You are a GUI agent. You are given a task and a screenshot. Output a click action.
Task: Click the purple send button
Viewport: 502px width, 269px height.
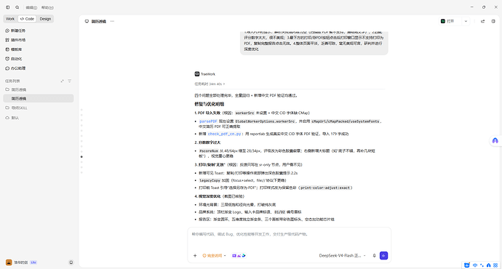pyautogui.click(x=383, y=256)
